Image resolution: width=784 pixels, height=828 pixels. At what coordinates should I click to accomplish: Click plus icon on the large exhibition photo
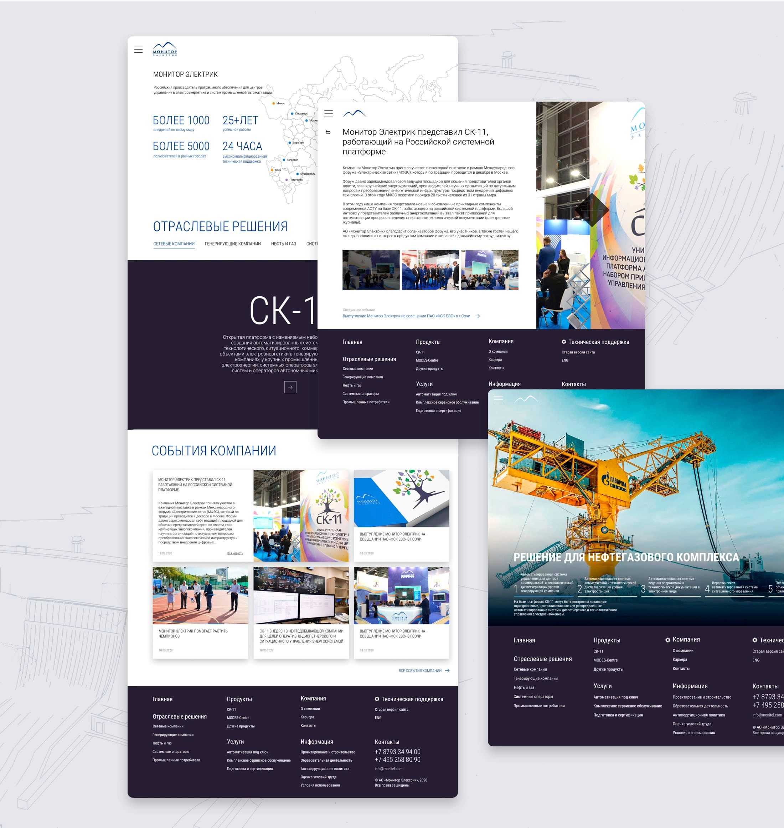click(592, 210)
